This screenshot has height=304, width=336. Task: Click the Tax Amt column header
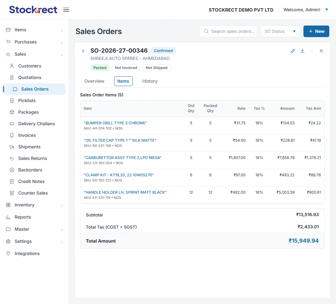(x=313, y=108)
